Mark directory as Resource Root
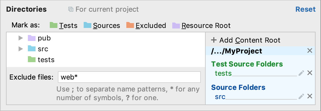Image resolution: width=321 pixels, height=111 pixels. (201, 26)
